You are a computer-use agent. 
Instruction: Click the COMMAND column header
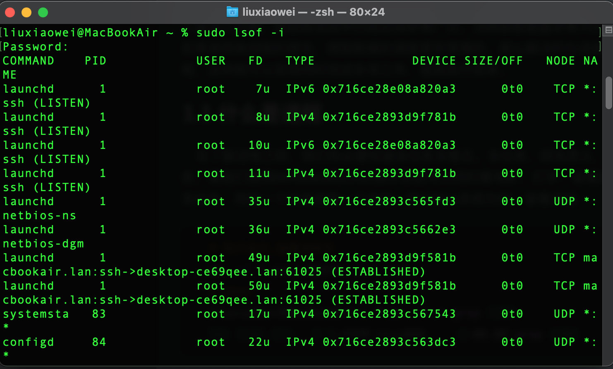click(29, 61)
